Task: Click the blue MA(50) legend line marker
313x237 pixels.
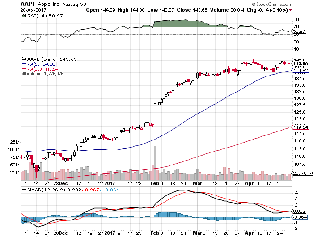Action: pyautogui.click(x=23, y=64)
